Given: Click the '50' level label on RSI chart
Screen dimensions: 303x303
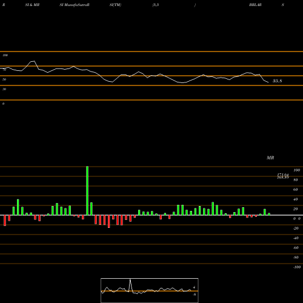Looking at the screenshot, I should [4, 79].
